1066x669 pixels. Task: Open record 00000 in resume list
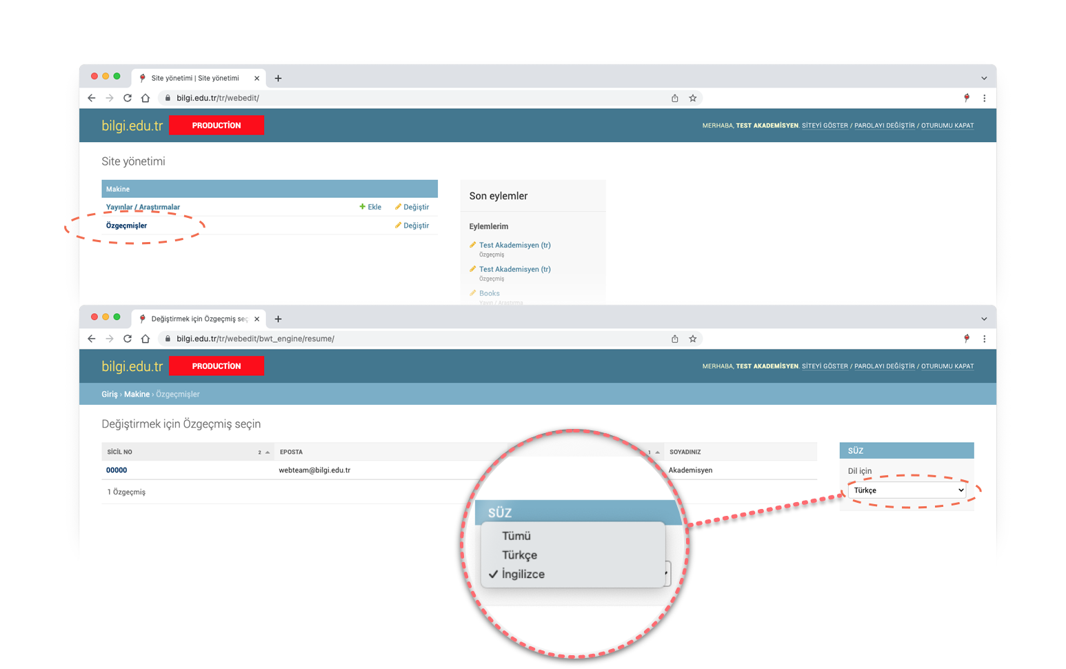point(117,470)
